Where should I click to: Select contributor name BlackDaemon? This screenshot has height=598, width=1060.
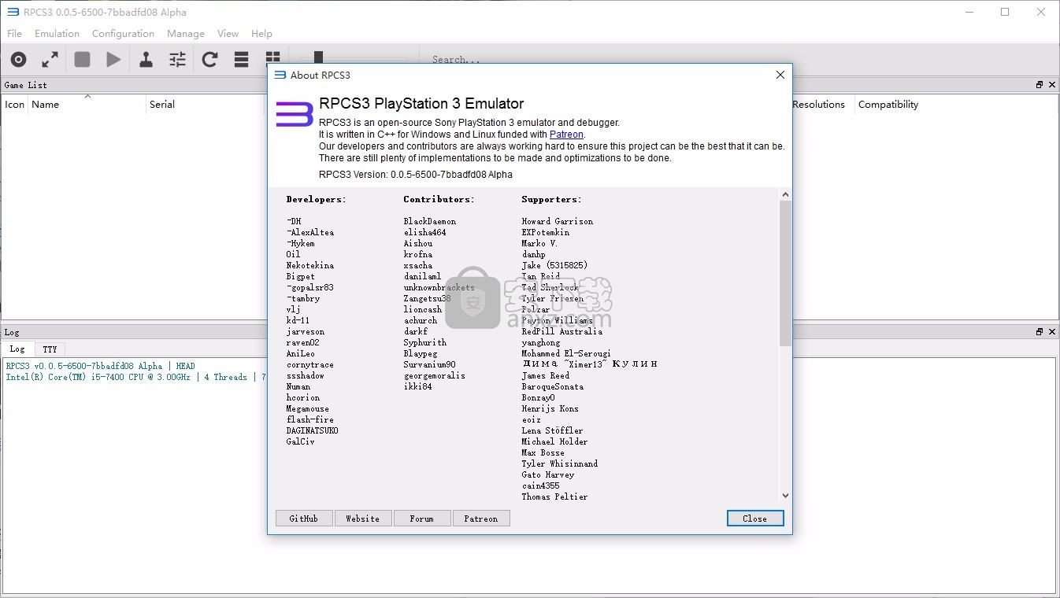pyautogui.click(x=430, y=221)
